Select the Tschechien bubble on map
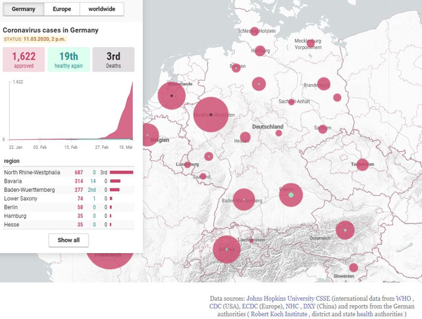 point(362,164)
